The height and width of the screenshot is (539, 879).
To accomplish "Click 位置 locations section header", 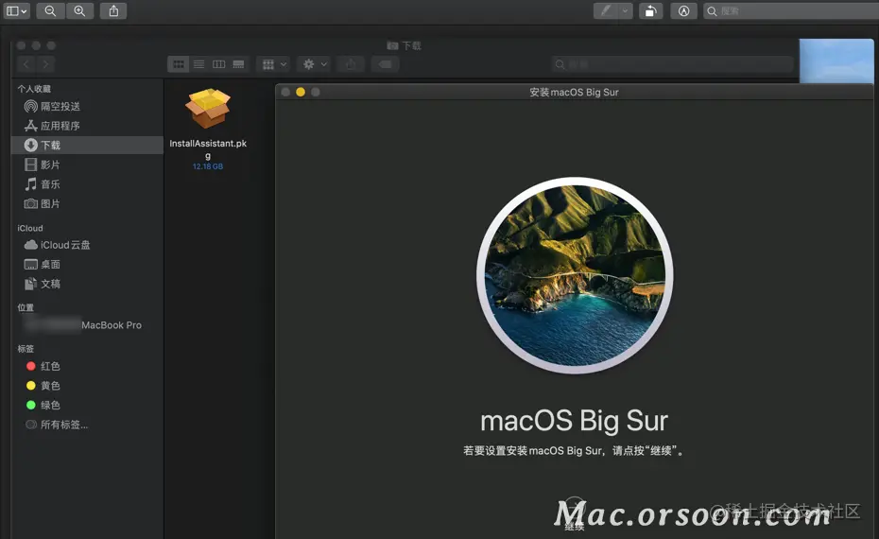I will pos(26,307).
